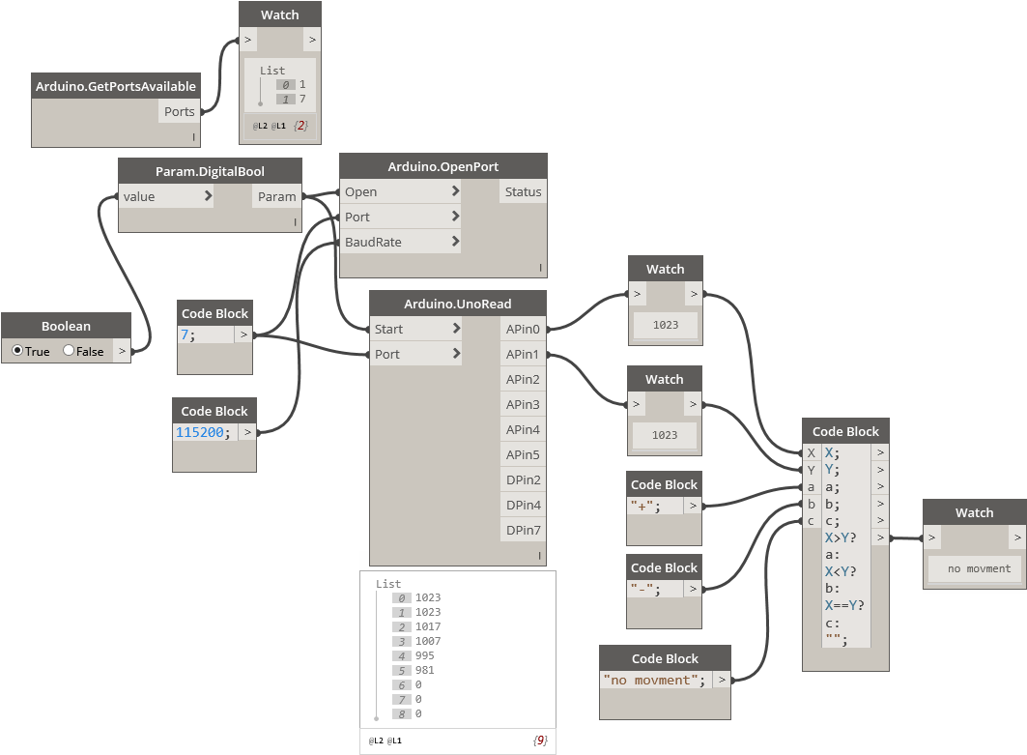Click the BaudRate input on Arduino.OpenPort

pyautogui.click(x=401, y=241)
